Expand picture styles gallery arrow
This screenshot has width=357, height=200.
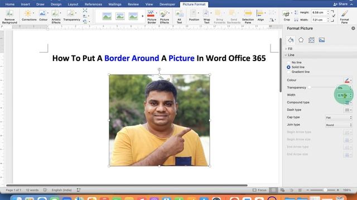[143, 16]
